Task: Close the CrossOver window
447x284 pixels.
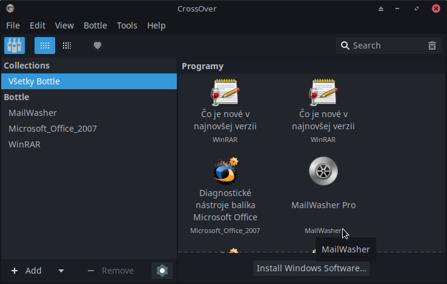Action: coord(436,8)
